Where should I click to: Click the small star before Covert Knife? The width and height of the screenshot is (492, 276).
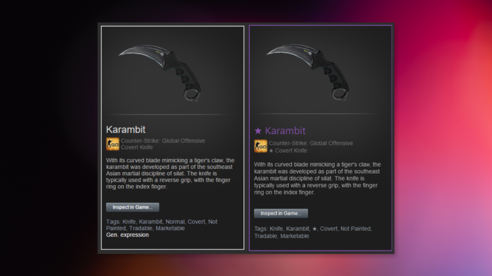point(271,151)
